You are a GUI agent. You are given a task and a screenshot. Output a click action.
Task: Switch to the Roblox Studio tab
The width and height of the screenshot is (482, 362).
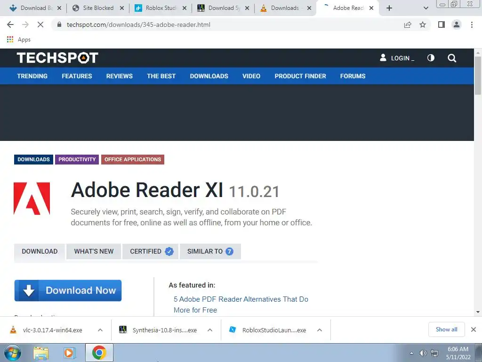pos(161,8)
